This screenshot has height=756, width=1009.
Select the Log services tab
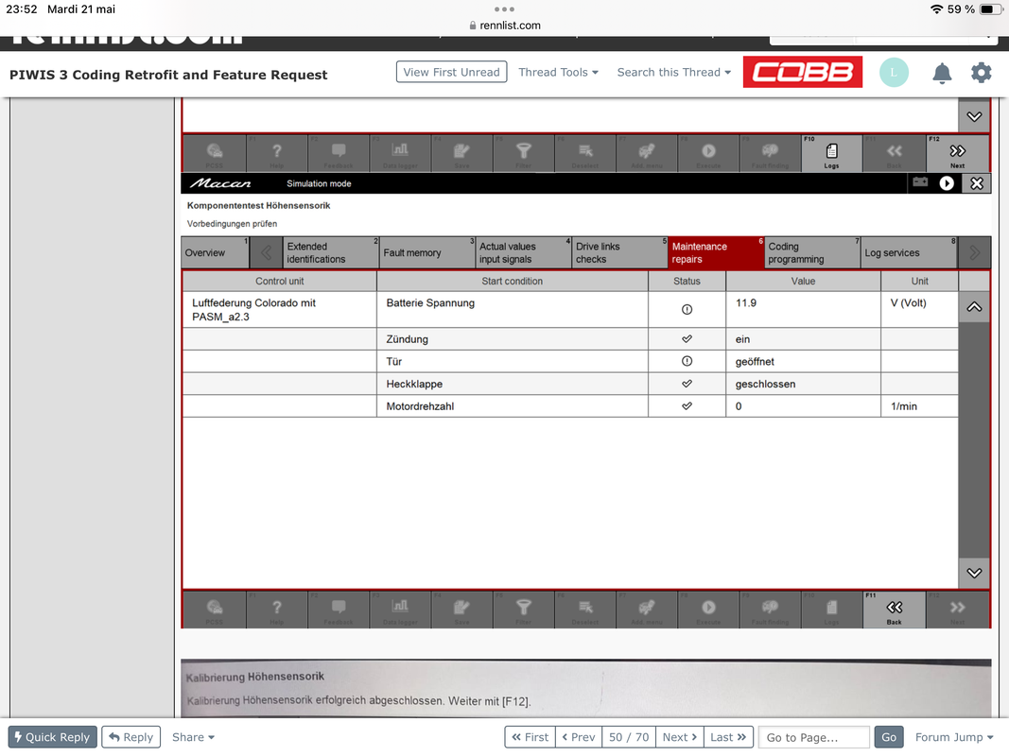(910, 252)
